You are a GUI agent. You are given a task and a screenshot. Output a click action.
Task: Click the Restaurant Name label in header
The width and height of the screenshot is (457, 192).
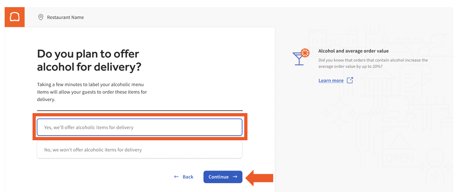click(x=65, y=17)
